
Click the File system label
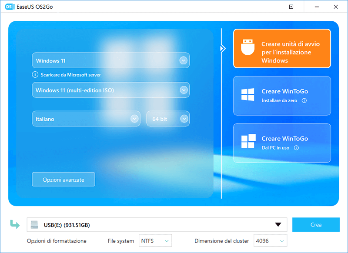[121, 241]
